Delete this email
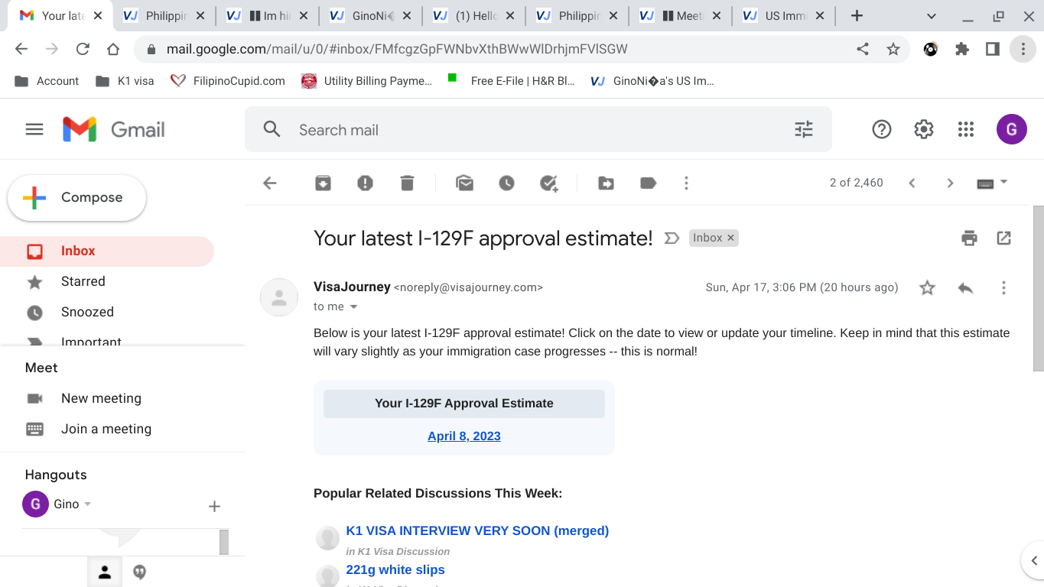This screenshot has width=1044, height=587. coord(408,183)
